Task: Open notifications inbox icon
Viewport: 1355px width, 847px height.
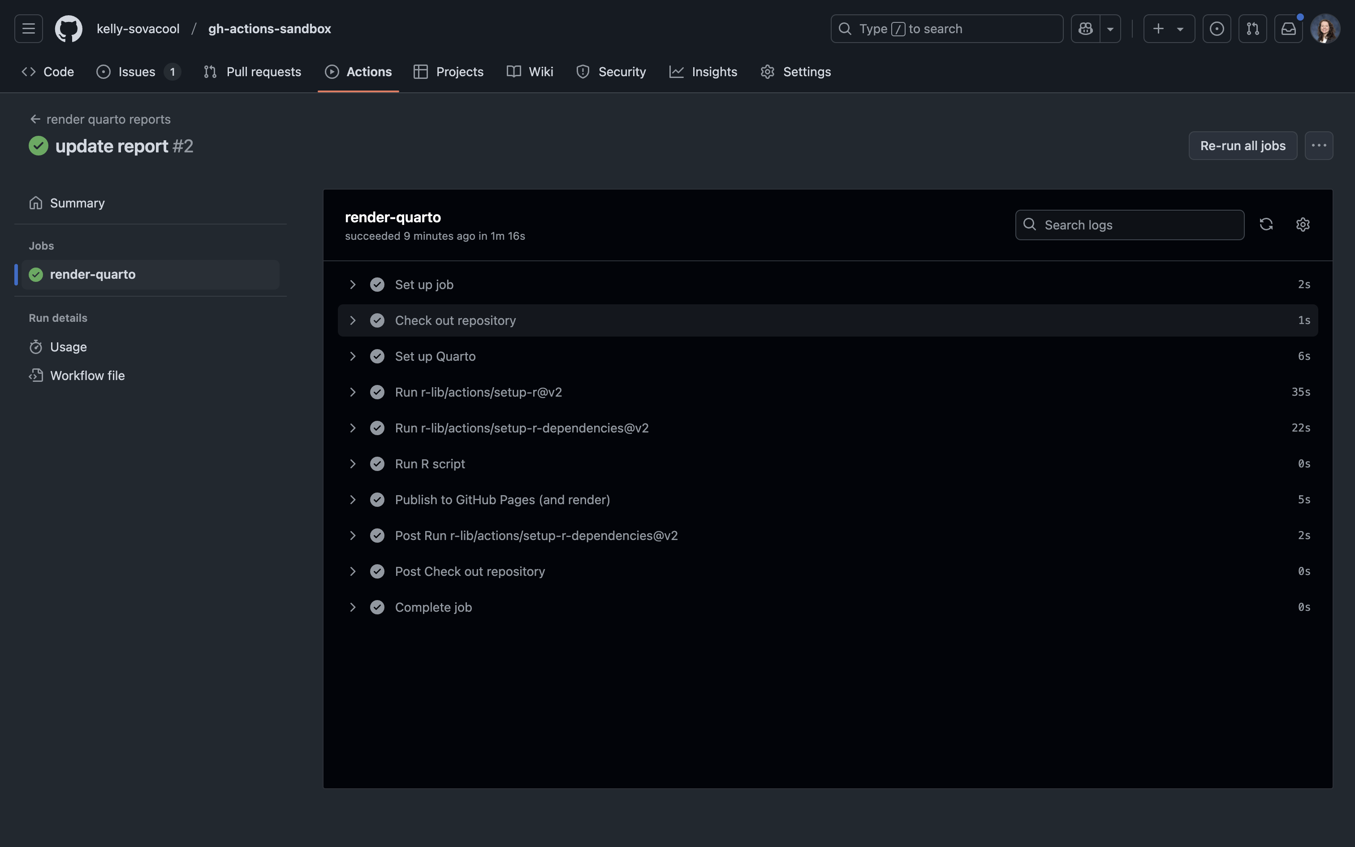Action: [x=1288, y=29]
